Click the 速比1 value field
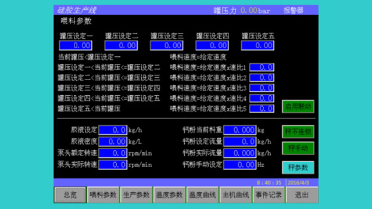The height and width of the screenshot is (209, 372). click(x=262, y=67)
